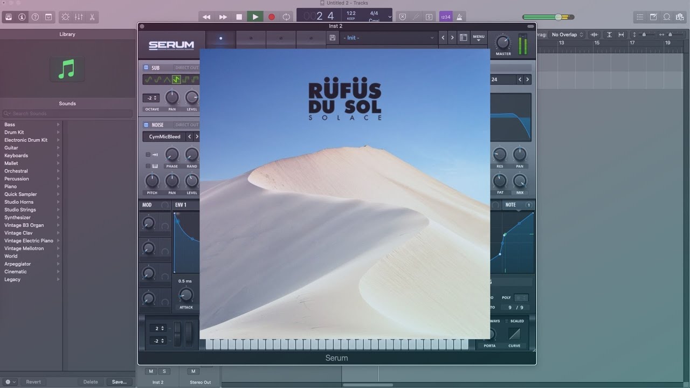Click the green Play button
Viewport: 690px width, 388px height.
tap(255, 17)
